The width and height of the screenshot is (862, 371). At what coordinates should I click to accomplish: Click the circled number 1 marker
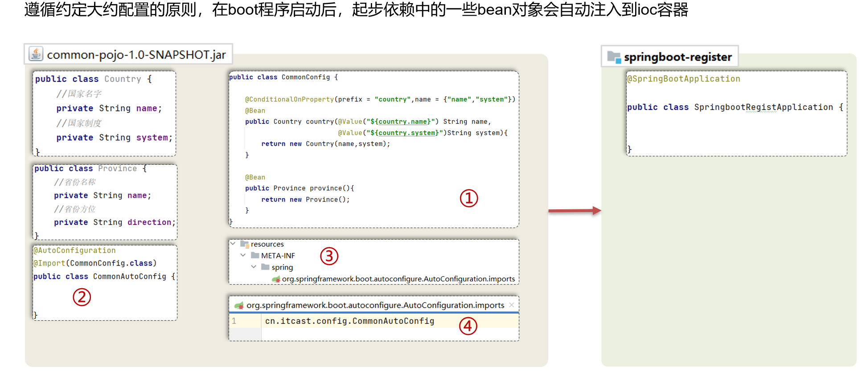[x=468, y=198]
